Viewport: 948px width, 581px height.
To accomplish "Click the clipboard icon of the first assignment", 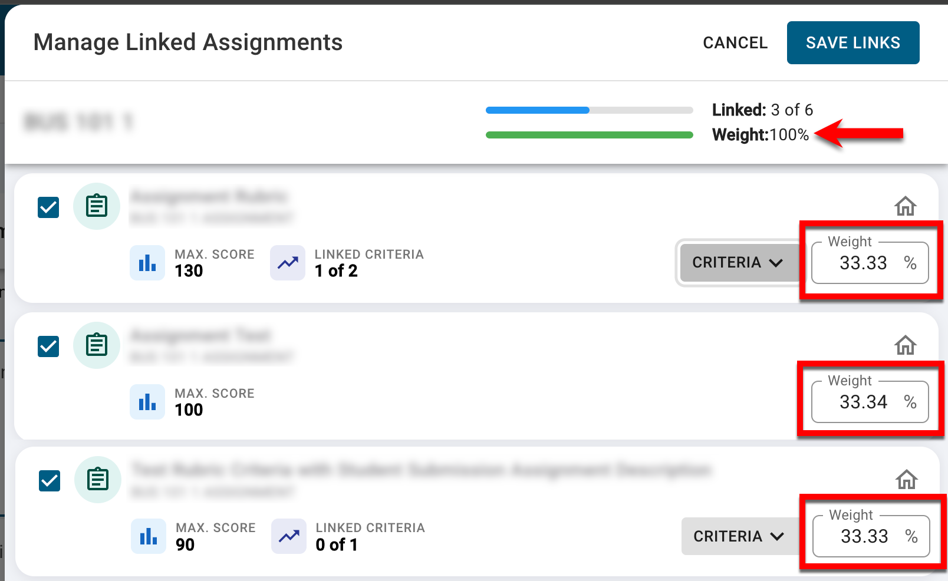I will (97, 206).
